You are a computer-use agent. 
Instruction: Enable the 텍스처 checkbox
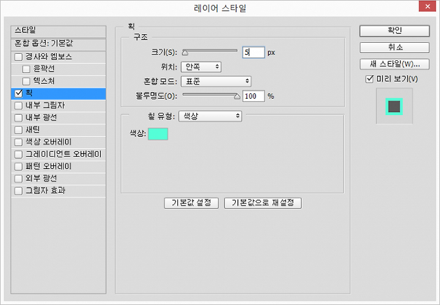click(x=26, y=81)
